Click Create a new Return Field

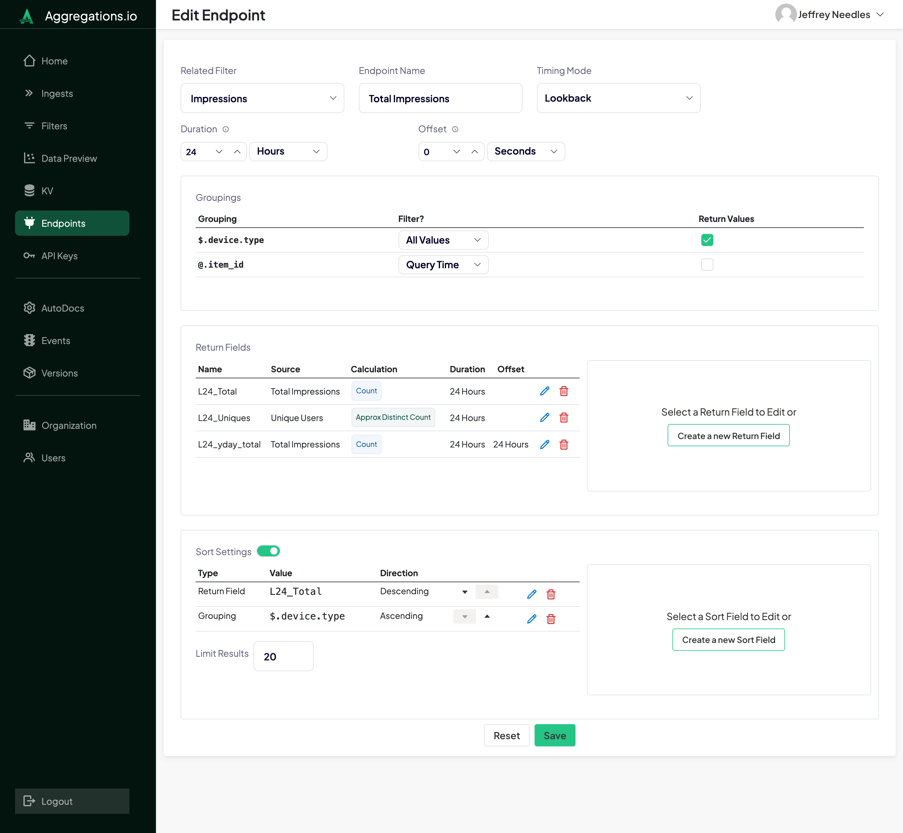click(x=728, y=435)
